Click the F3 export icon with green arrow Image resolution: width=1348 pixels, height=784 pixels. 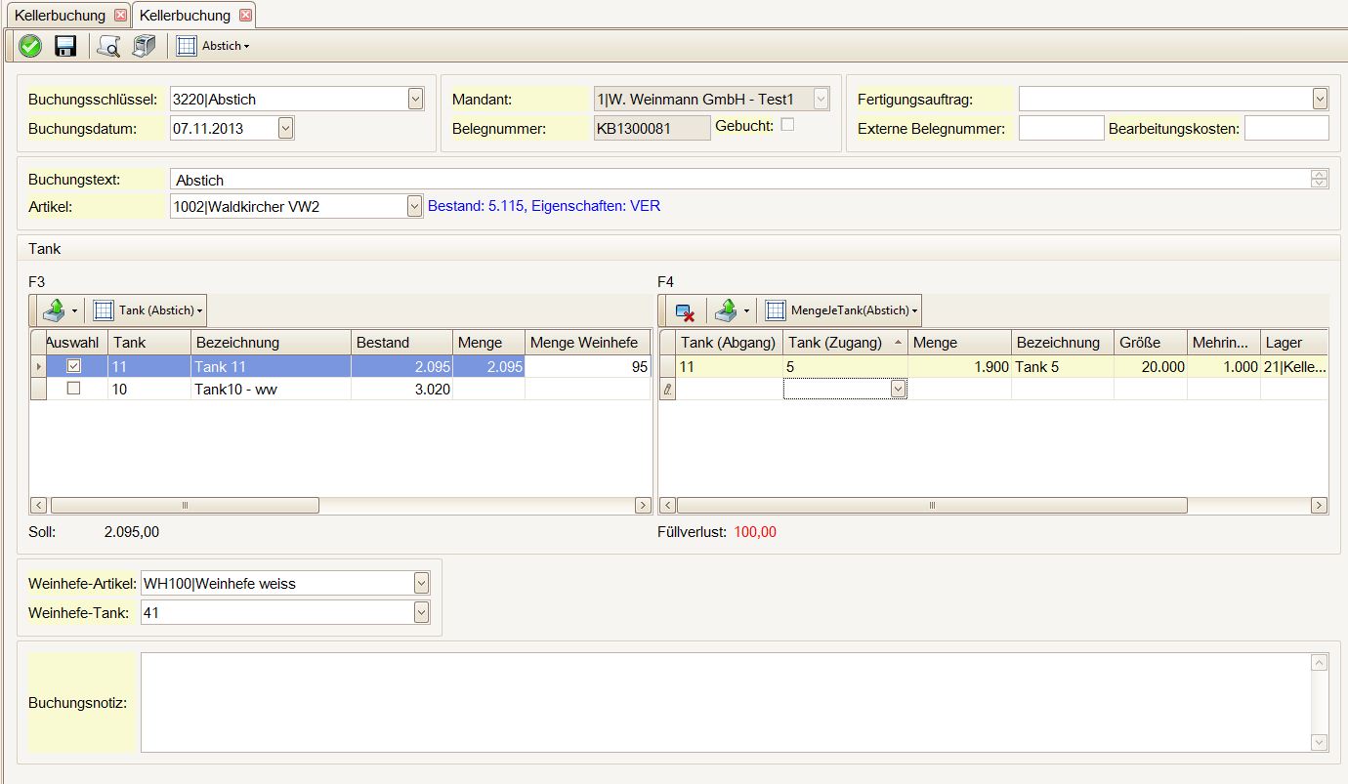tap(55, 310)
